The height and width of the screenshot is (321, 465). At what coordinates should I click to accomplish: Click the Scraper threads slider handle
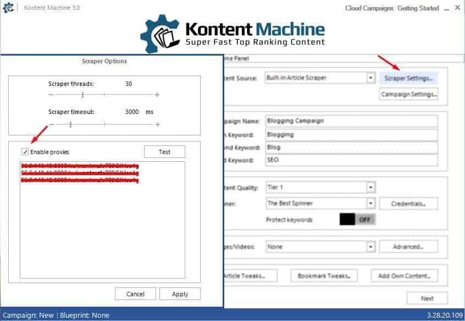coord(83,95)
